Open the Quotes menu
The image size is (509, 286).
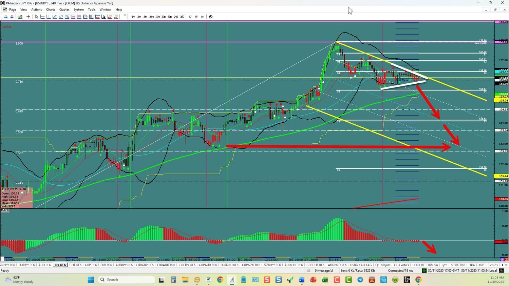[64, 9]
